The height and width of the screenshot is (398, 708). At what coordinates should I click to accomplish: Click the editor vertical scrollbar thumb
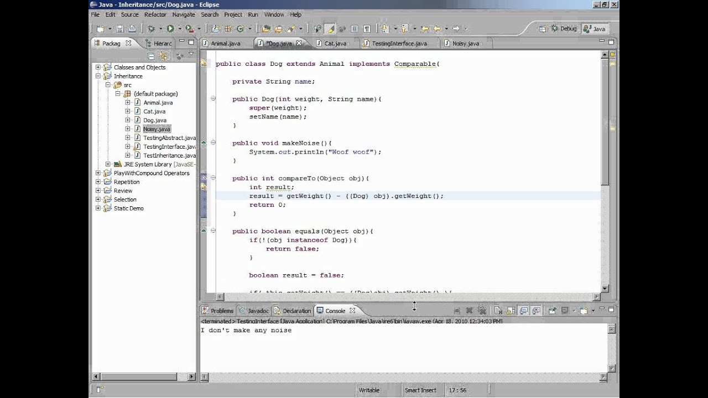tap(605, 123)
